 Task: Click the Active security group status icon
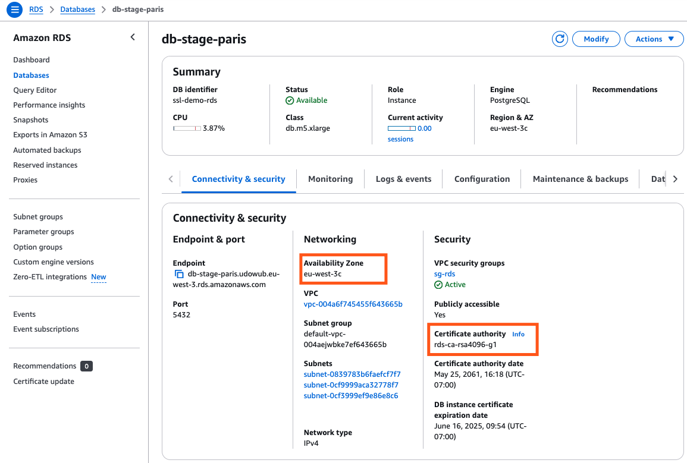pyautogui.click(x=438, y=285)
